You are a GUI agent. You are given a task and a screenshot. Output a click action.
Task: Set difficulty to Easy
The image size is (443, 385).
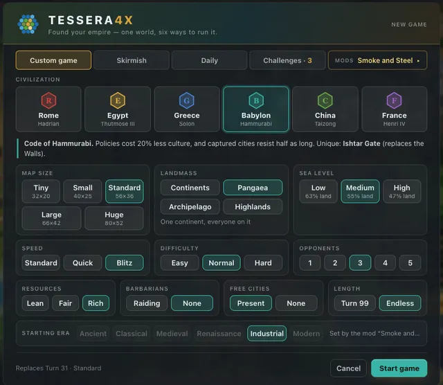tap(180, 262)
